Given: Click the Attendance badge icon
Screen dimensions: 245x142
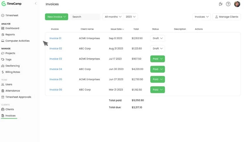Looking at the screenshot, I should [3, 91].
